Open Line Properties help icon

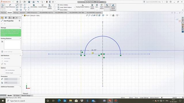tap(20, 21)
